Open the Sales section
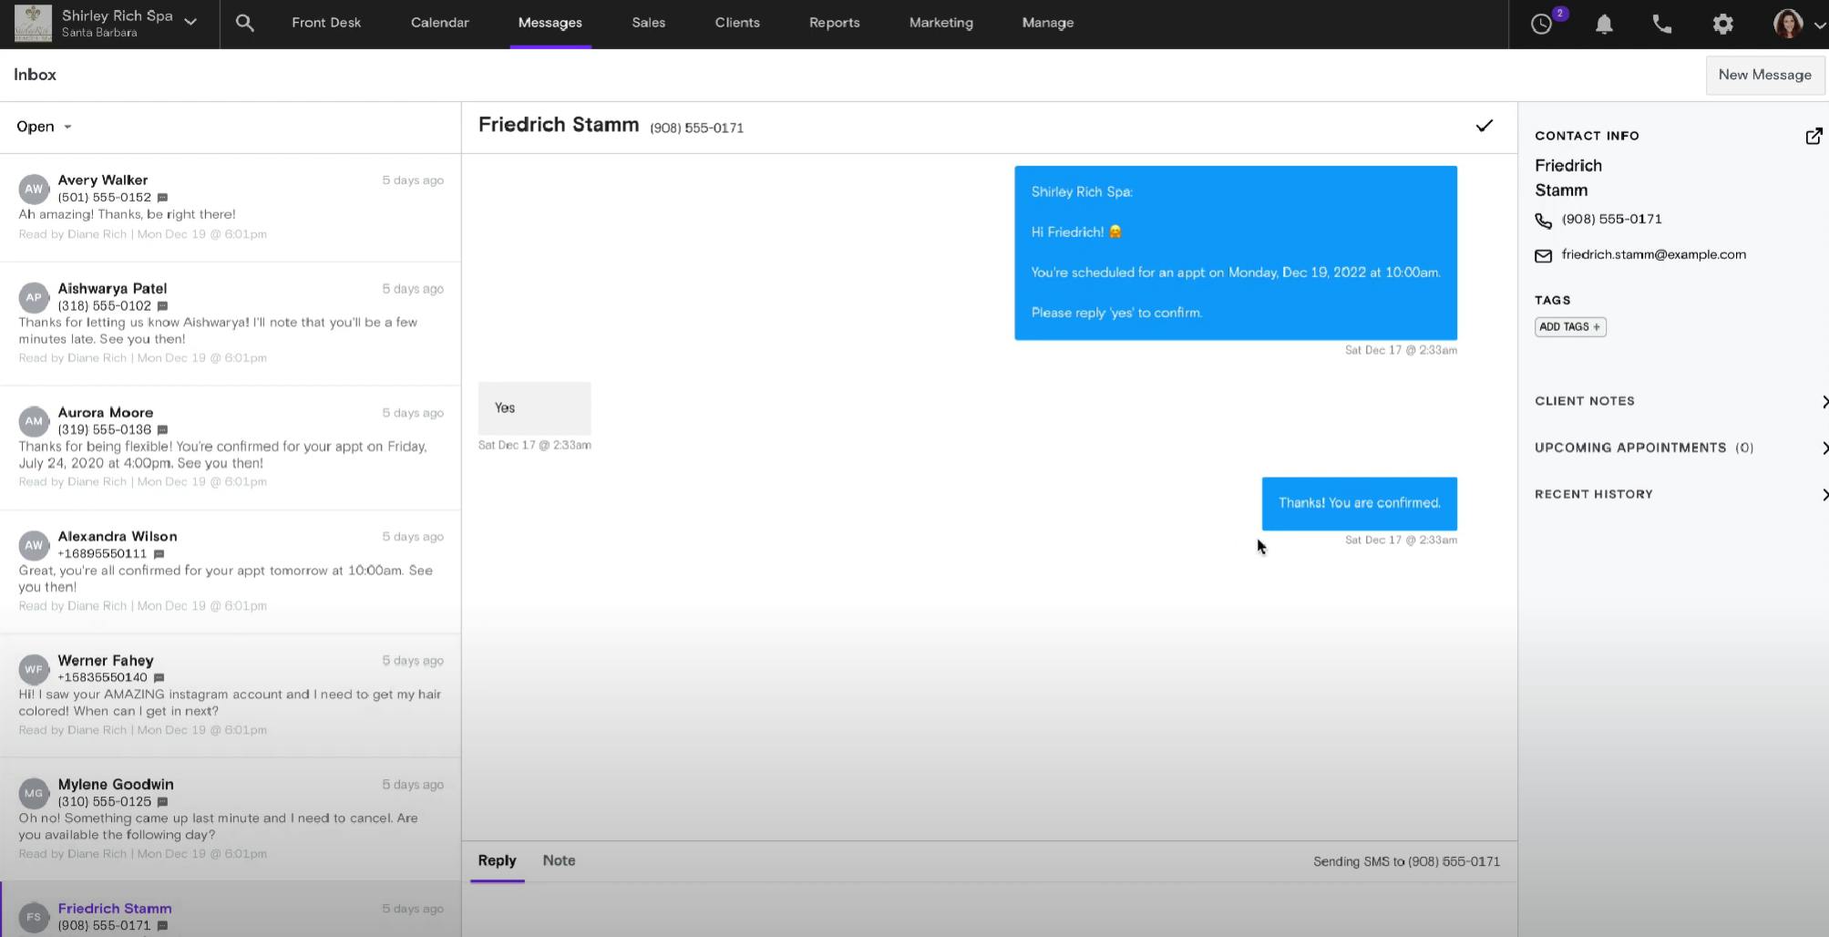 coord(649,23)
